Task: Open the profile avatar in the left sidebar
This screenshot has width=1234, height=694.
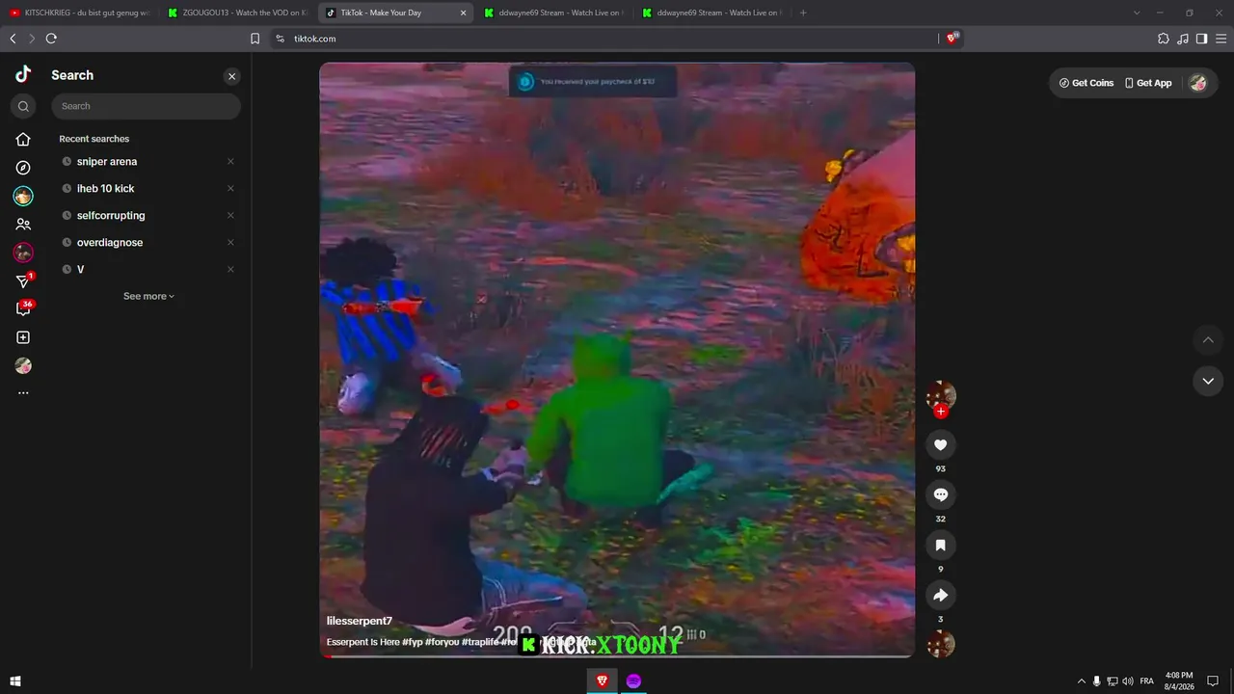Action: coord(23,365)
